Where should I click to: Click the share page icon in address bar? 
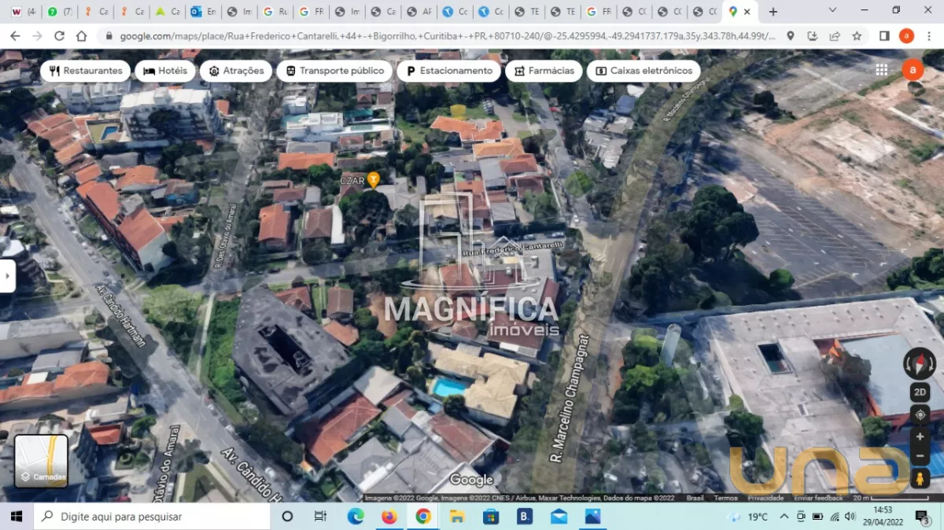pos(835,36)
